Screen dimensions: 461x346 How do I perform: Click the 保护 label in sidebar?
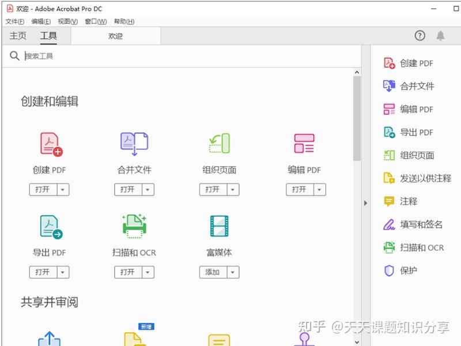[x=409, y=270]
